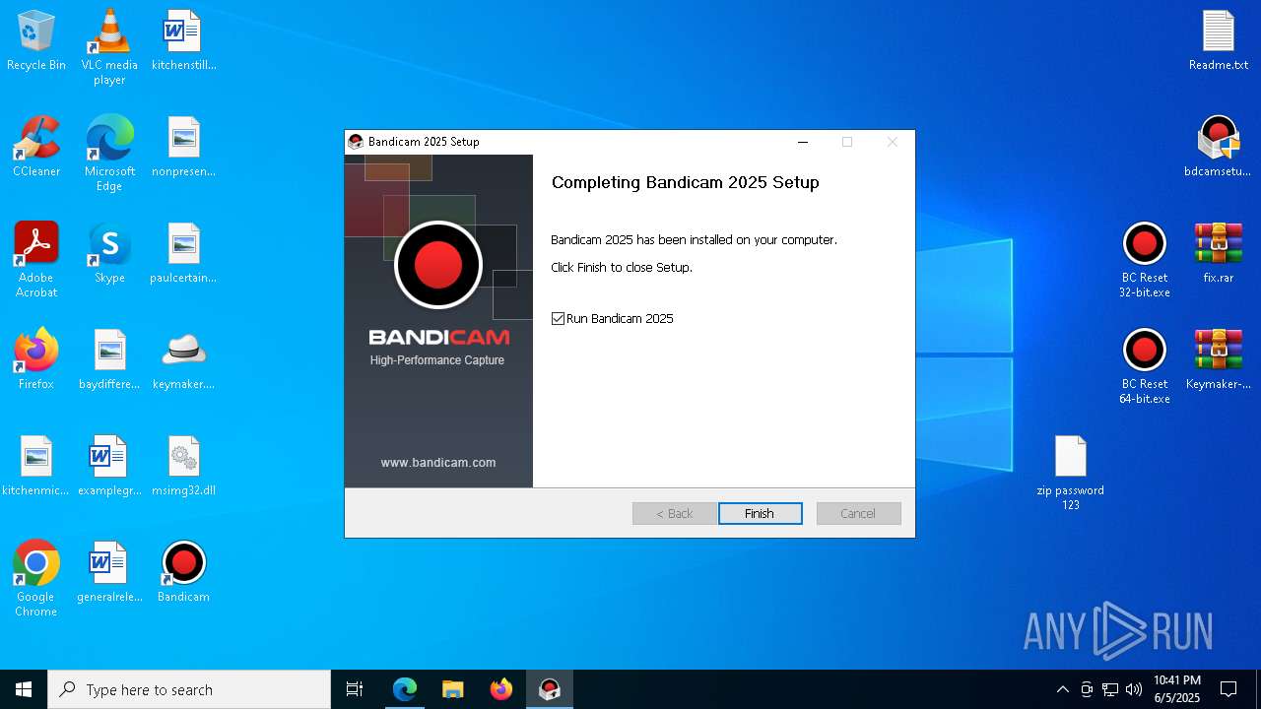Open Task View from the taskbar
Viewport: 1261px width, 709px height.
coord(355,689)
